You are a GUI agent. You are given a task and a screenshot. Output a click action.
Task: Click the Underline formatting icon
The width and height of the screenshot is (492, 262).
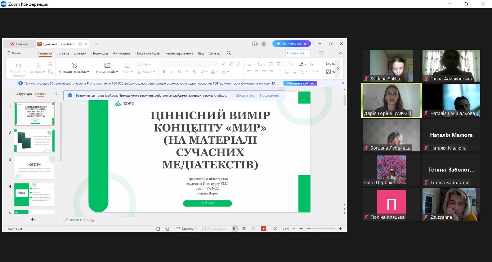click(x=179, y=72)
